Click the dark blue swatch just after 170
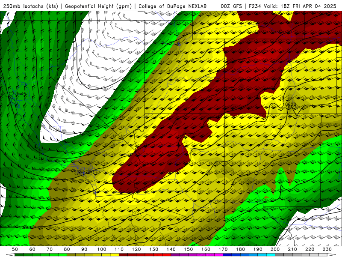This screenshot has height=257, width=342. [227, 255]
